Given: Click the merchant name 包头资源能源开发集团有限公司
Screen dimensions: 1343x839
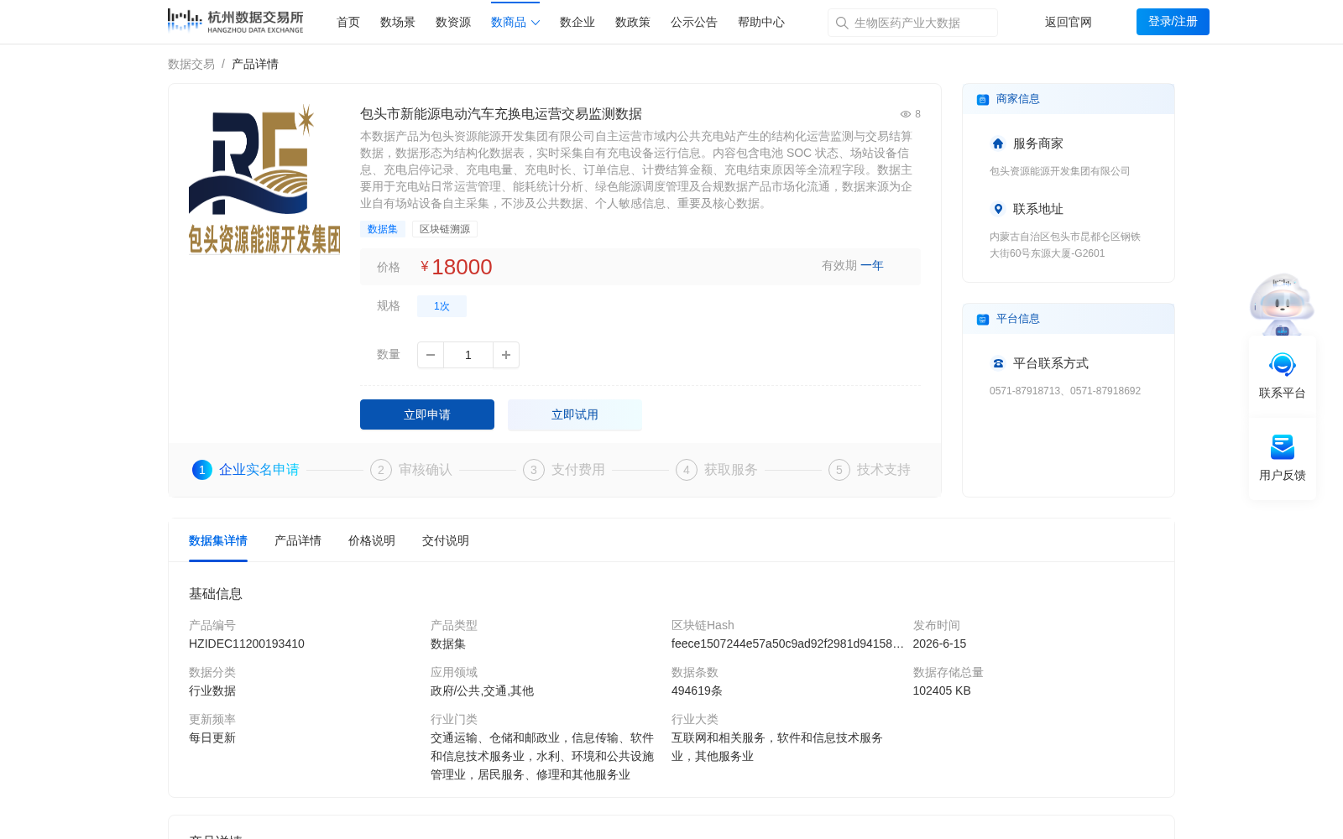Looking at the screenshot, I should 1060,171.
